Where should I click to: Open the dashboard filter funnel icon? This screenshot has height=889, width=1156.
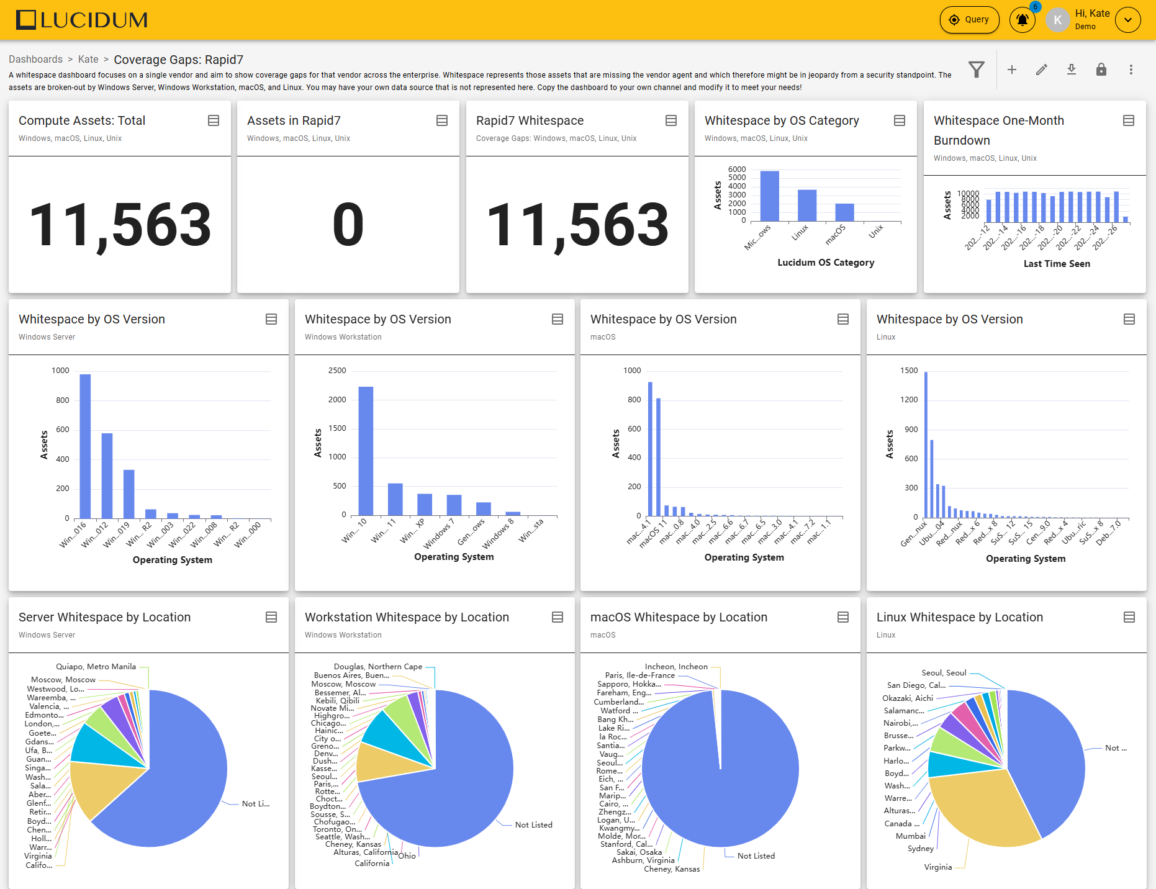[x=977, y=70]
